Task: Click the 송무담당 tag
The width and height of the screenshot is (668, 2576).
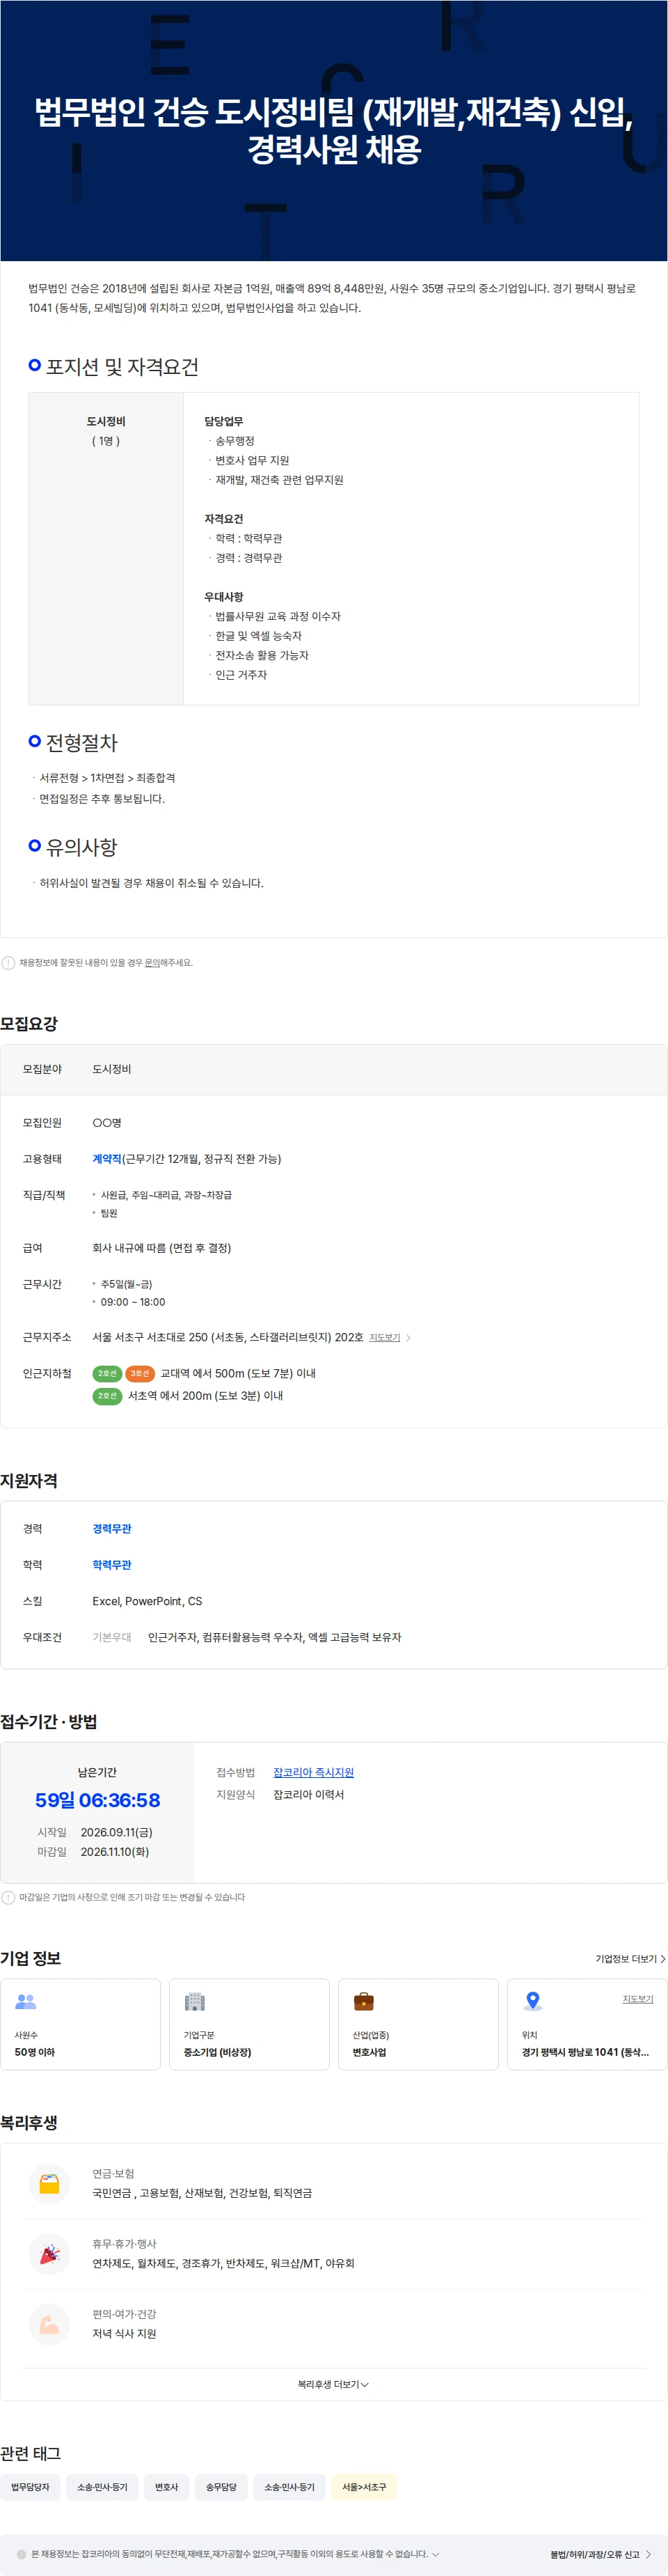Action: coord(221,2486)
